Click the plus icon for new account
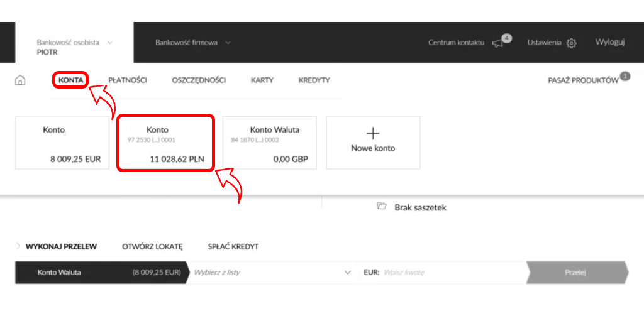 tap(373, 133)
